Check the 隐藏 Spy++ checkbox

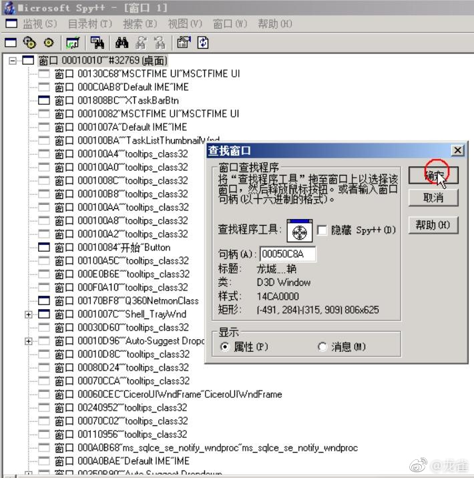tap(322, 230)
